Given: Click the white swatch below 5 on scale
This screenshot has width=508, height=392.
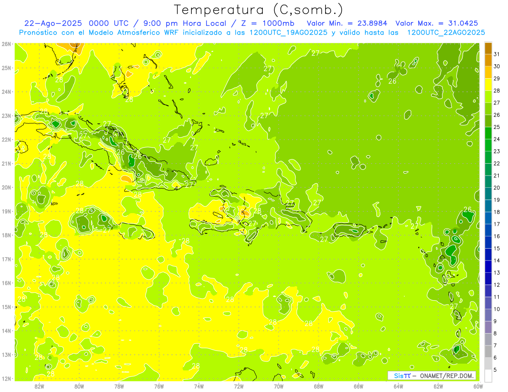Looking at the screenshot, I should [489, 376].
